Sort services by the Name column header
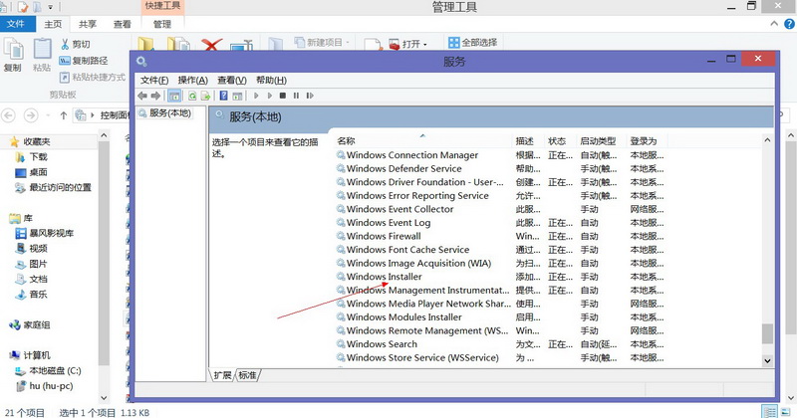This screenshot has width=797, height=418. (422, 140)
